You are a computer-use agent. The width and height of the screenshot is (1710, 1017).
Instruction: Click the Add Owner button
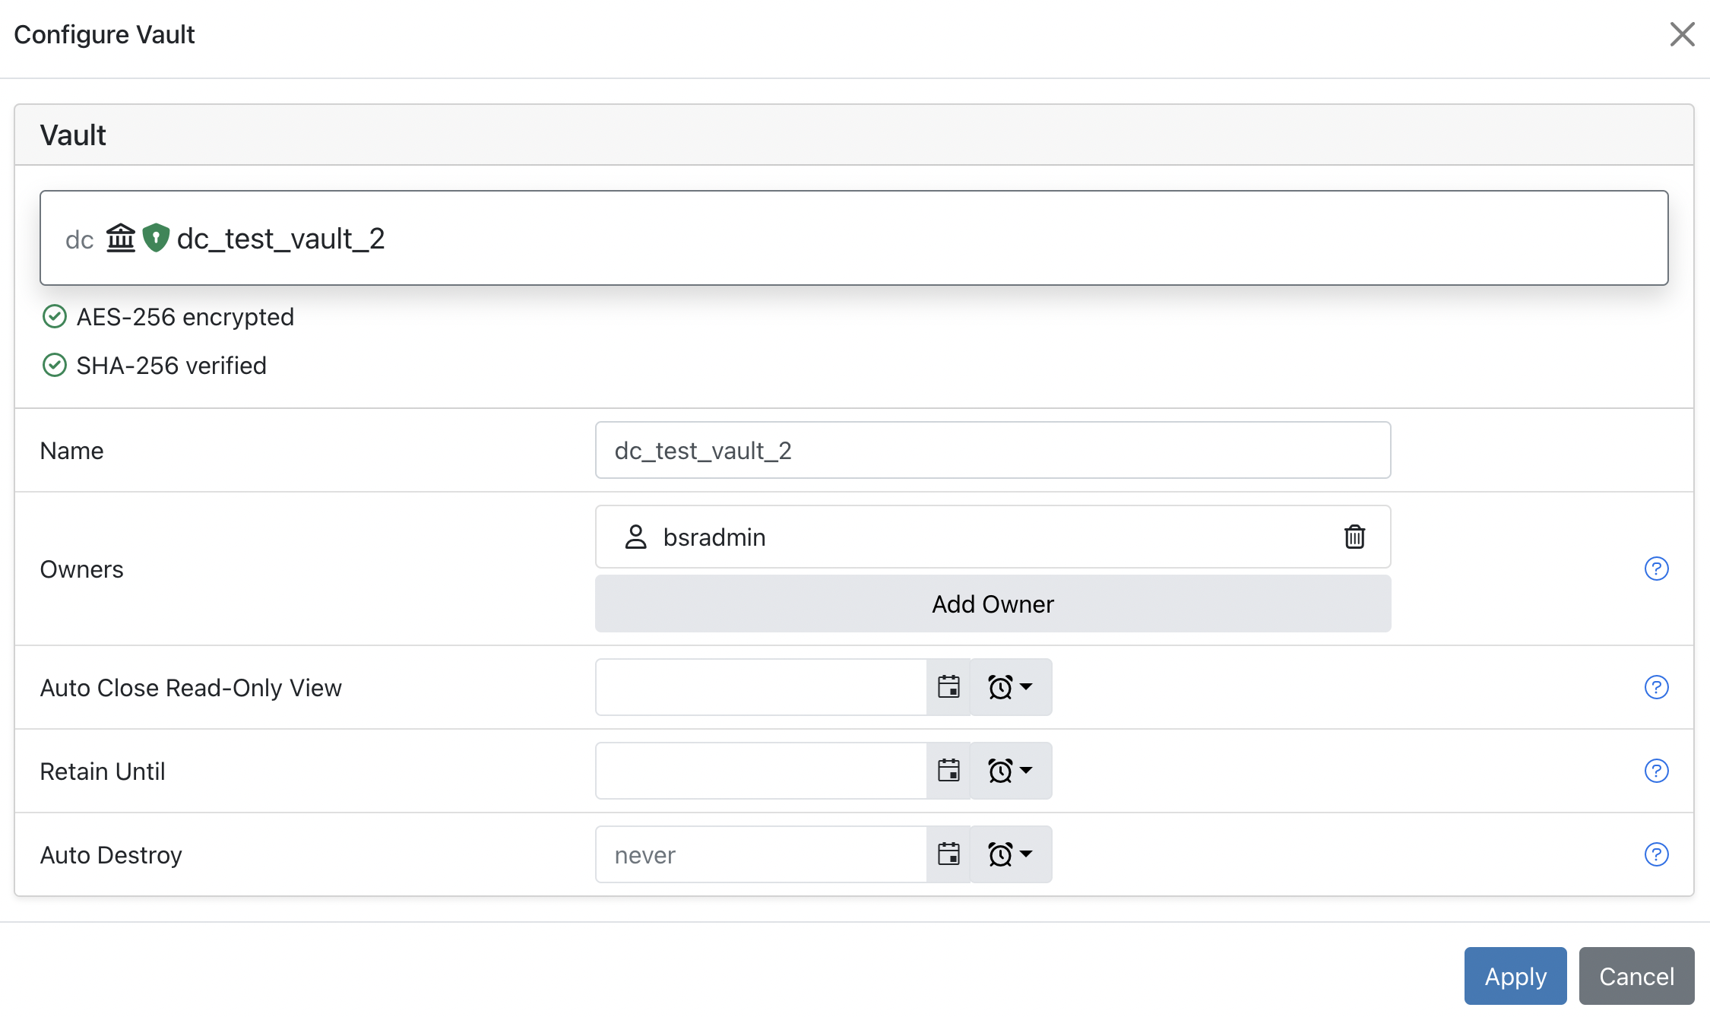click(993, 604)
